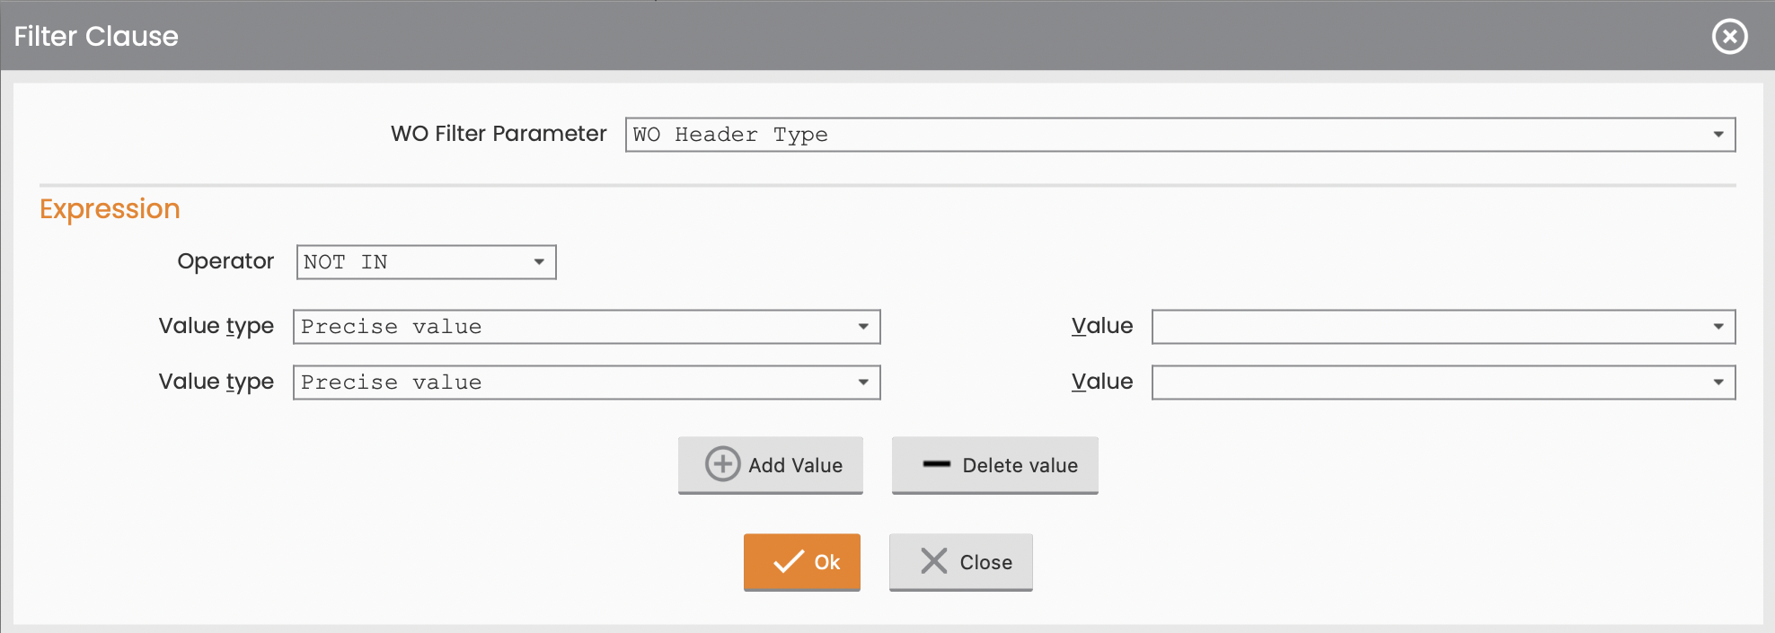Open the WO Filter Parameter dropdown

pyautogui.click(x=1180, y=135)
